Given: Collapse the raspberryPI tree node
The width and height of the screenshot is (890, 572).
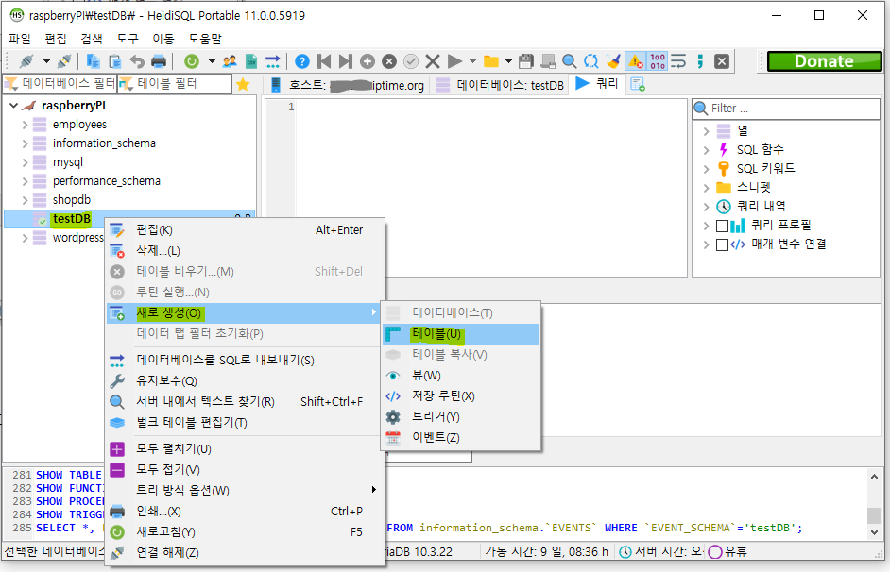Looking at the screenshot, I should pos(13,106).
